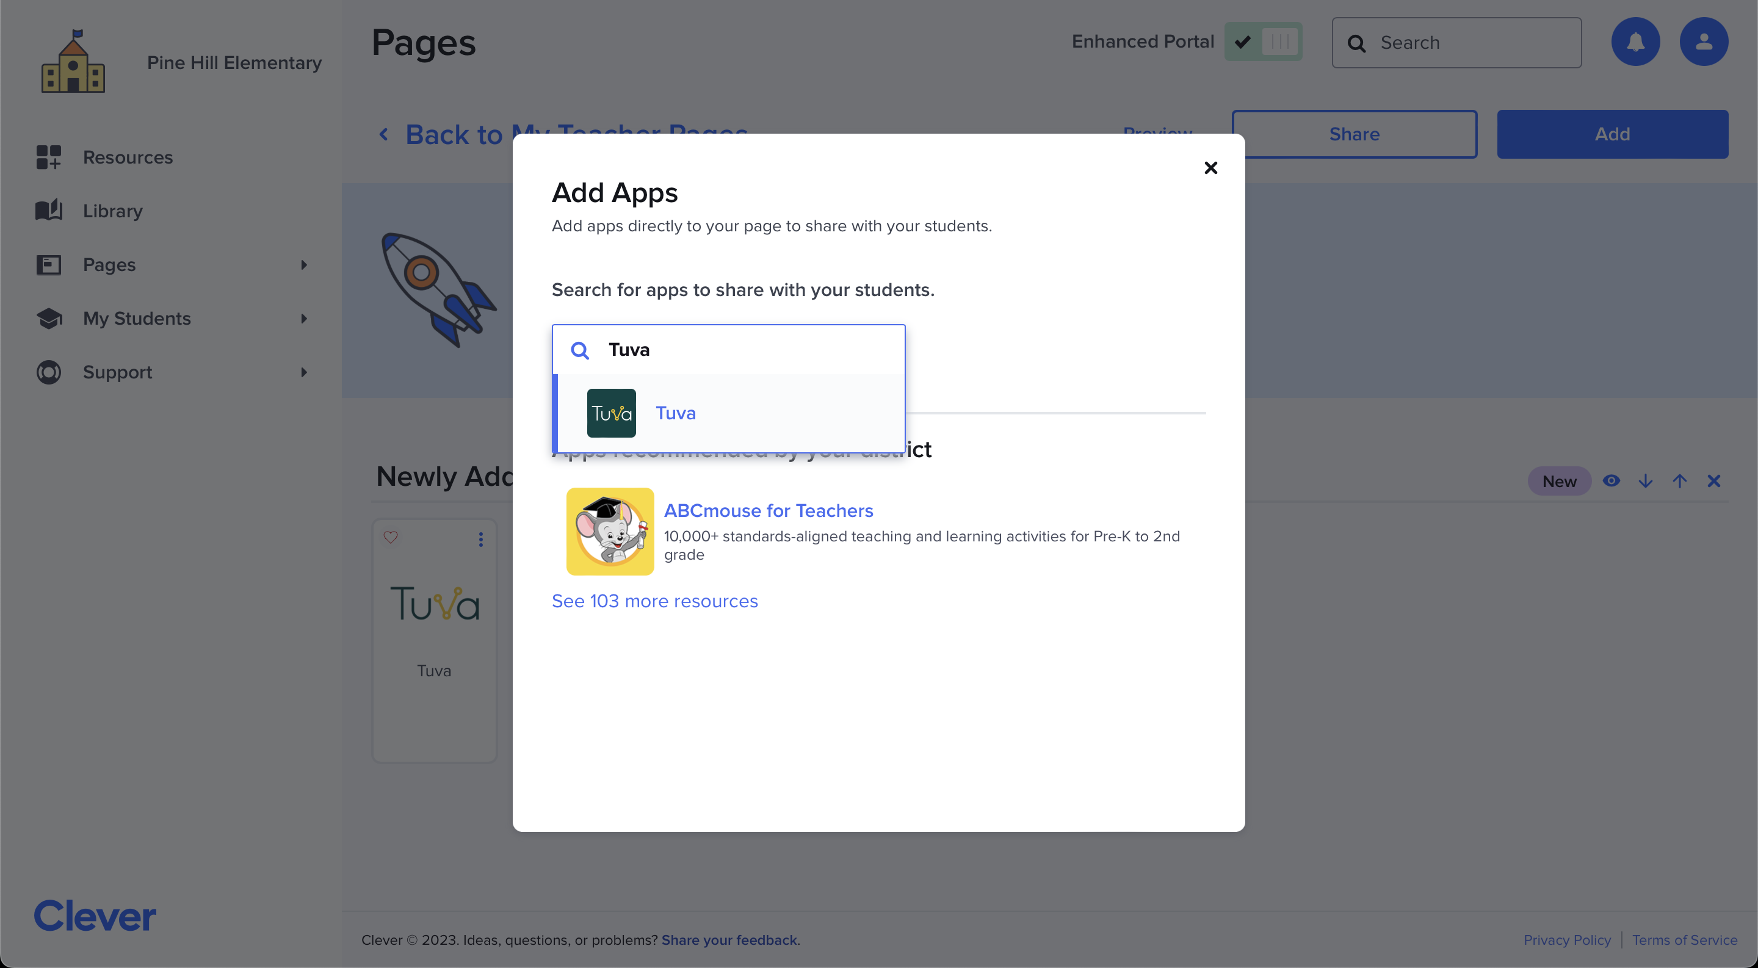Viewport: 1758px width, 968px height.
Task: Remove section with X icon
Action: pyautogui.click(x=1713, y=481)
